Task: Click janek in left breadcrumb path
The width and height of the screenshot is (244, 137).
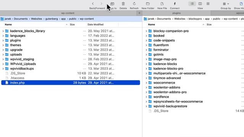Action: point(8,19)
